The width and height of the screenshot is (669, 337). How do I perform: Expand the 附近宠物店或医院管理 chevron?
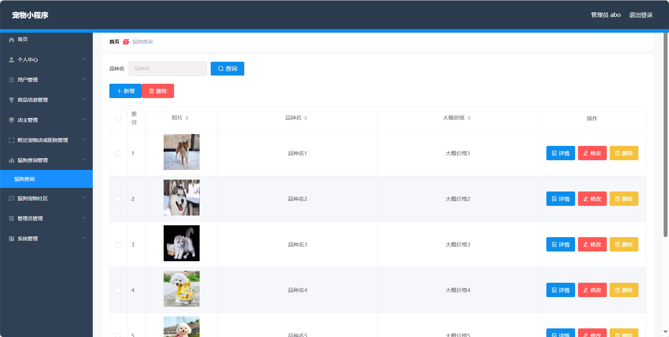click(83, 139)
